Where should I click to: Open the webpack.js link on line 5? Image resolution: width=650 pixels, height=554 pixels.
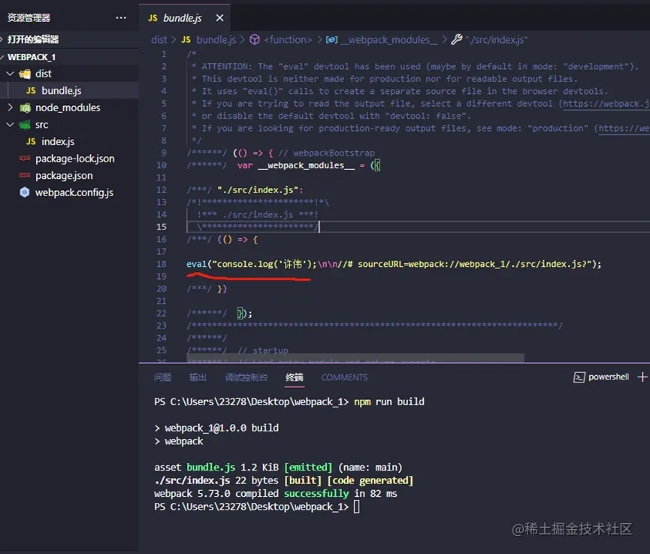point(606,104)
